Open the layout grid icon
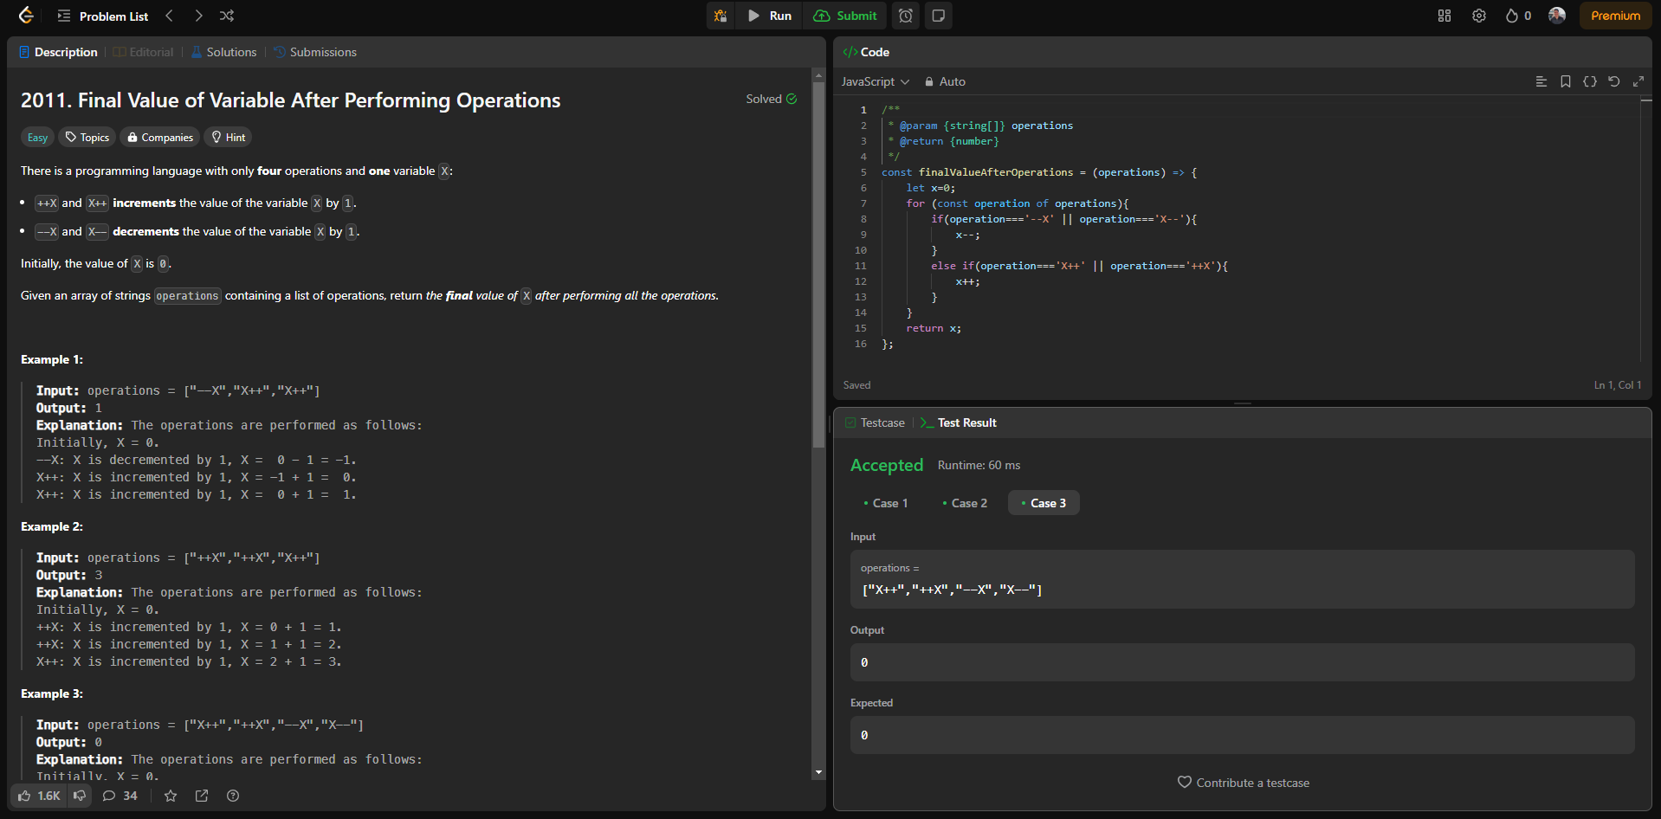The image size is (1661, 819). 1444,16
